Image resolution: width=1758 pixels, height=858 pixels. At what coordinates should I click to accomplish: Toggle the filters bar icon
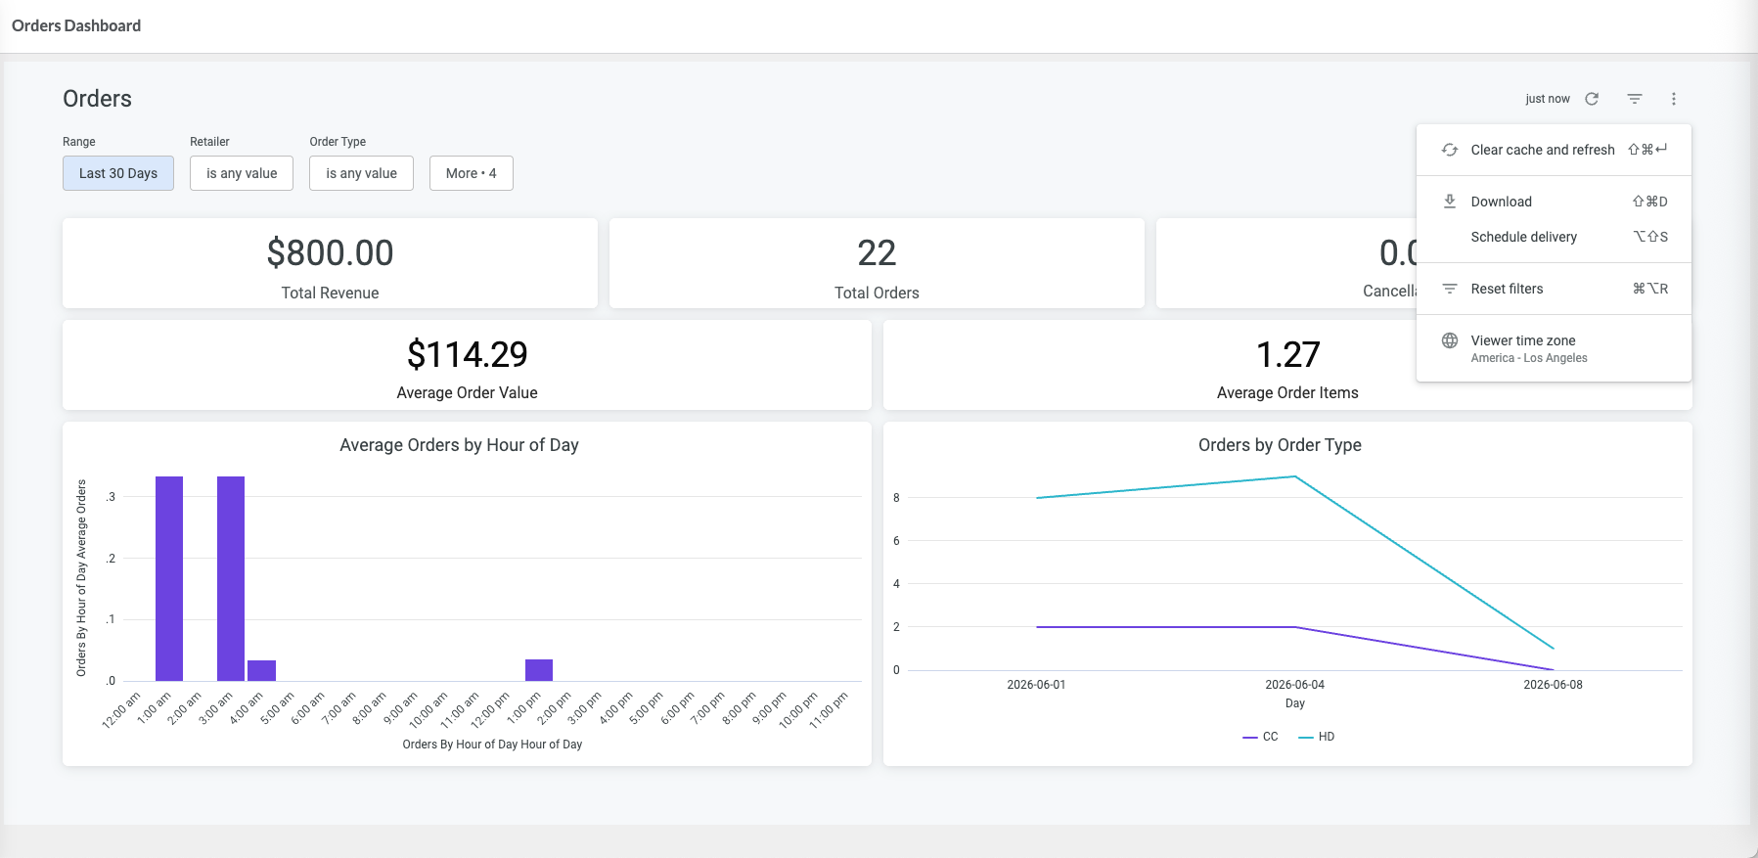(x=1635, y=99)
